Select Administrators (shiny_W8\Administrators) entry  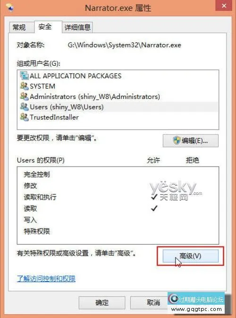[118, 97]
